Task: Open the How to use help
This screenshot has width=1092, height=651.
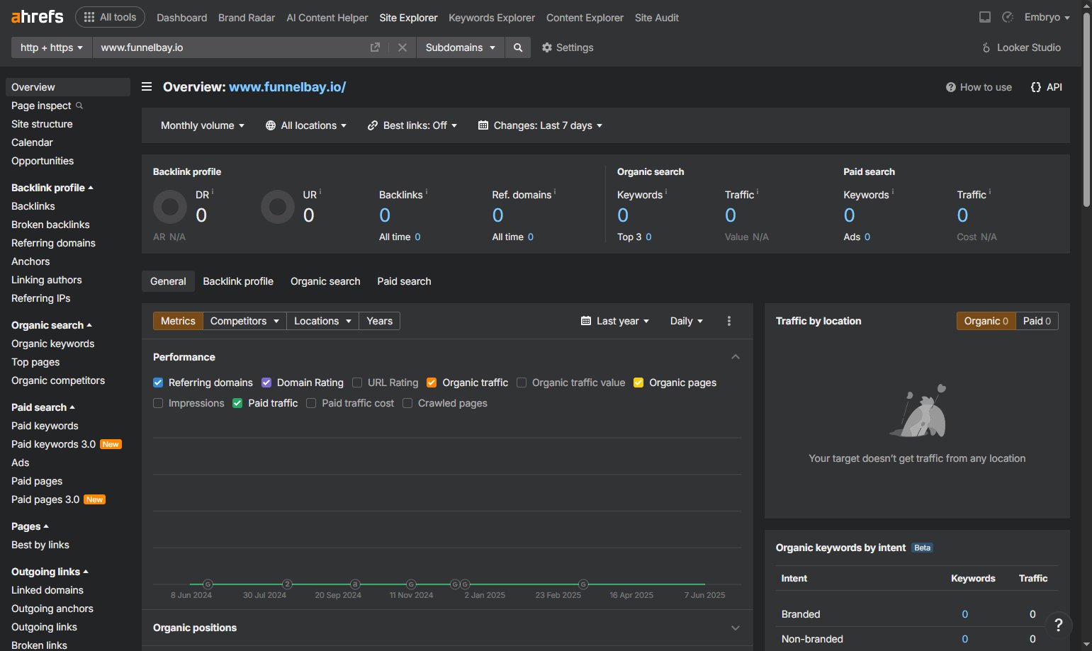Action: click(979, 87)
